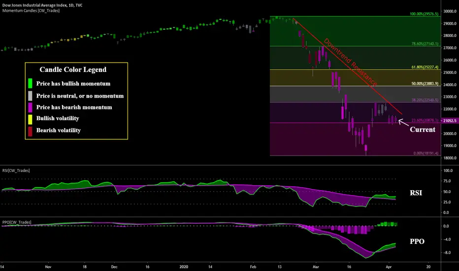Click 'Bearish volatility' legend text
459x271 pixels.
pyautogui.click(x=58, y=131)
